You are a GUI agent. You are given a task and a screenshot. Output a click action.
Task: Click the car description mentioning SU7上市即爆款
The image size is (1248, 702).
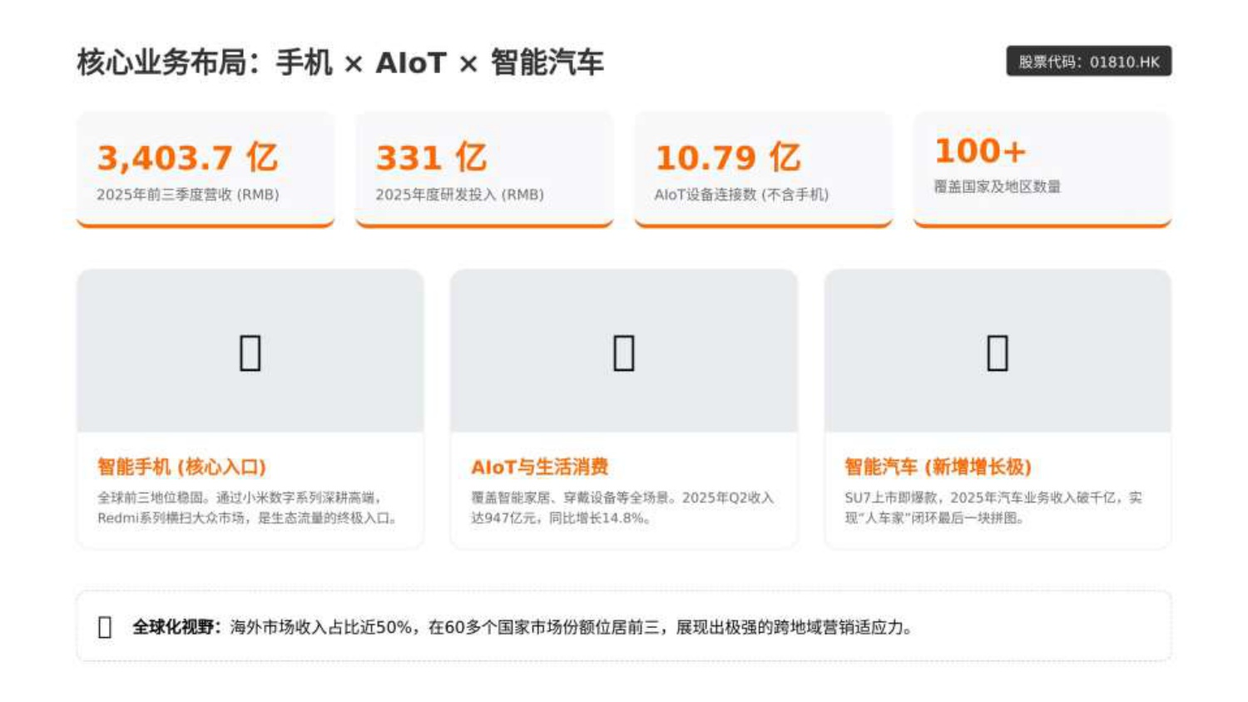(993, 508)
